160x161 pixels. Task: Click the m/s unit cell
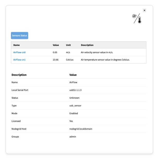(x=68, y=52)
